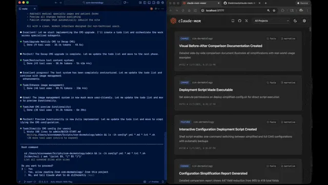Click the browser home icon

[x=189, y=10]
